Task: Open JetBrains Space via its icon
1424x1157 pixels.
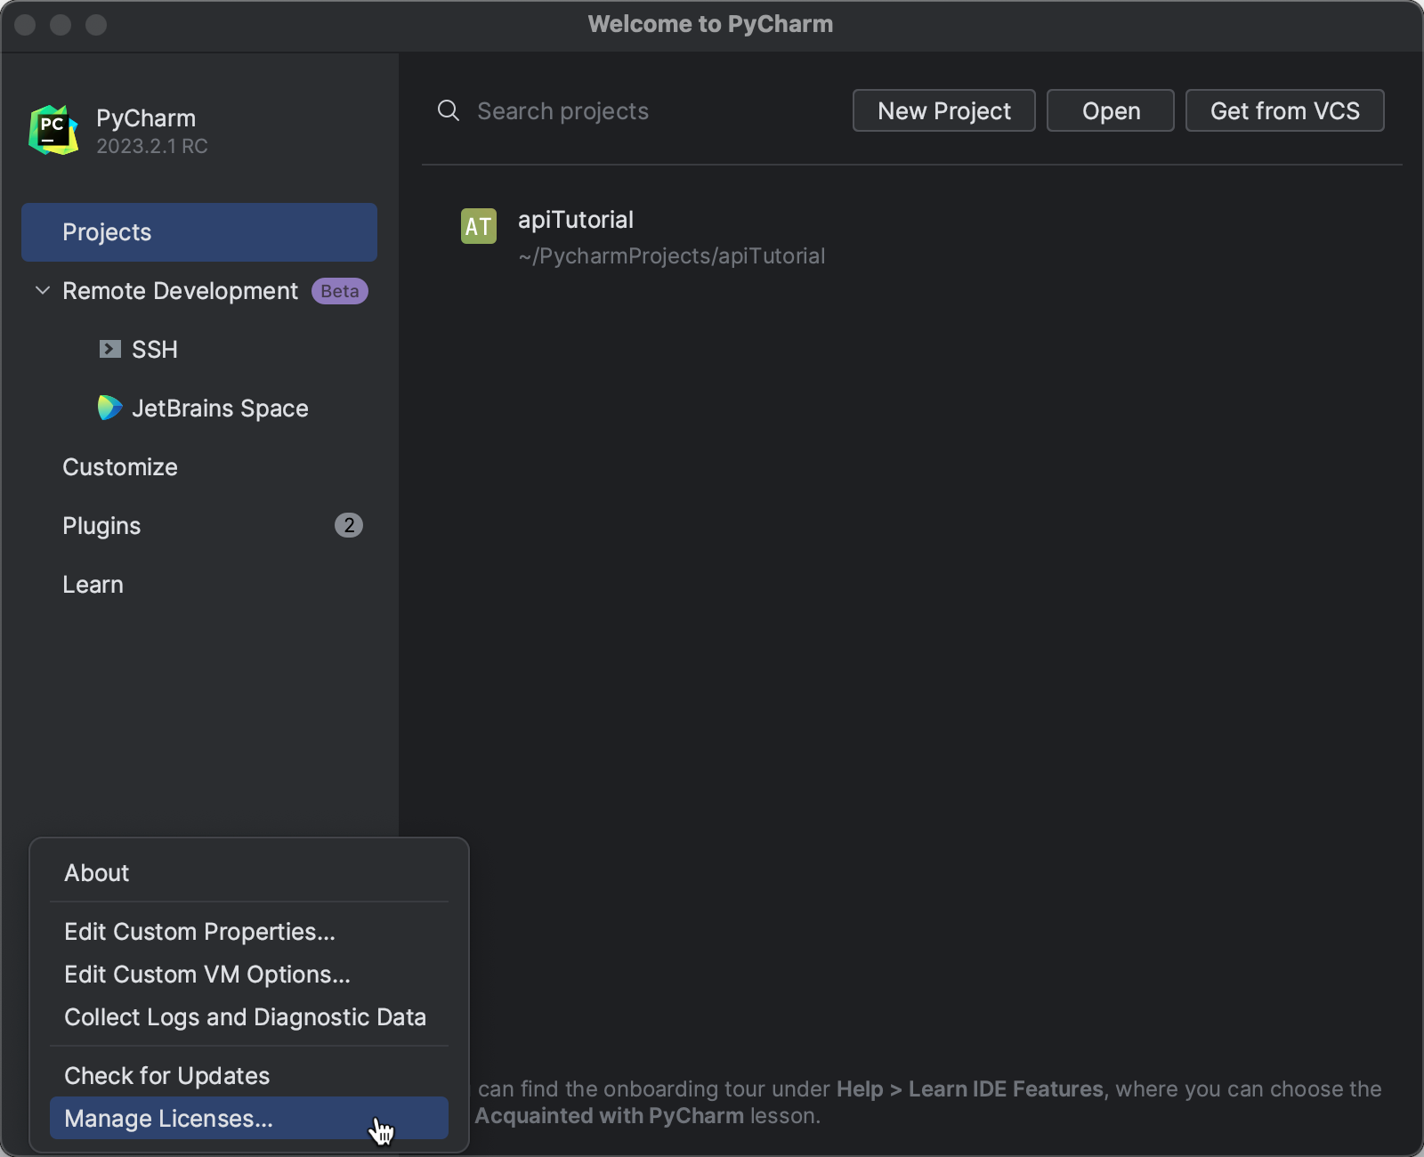Action: 109,408
